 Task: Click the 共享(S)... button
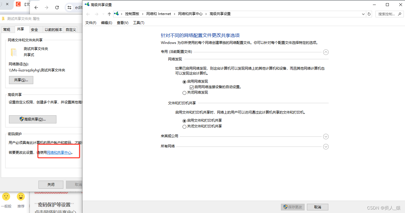21,80
